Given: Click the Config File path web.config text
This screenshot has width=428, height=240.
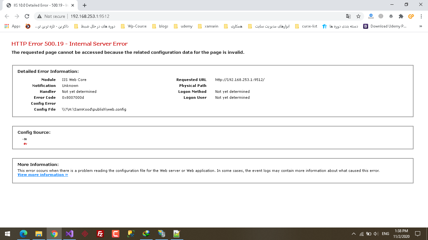Looking at the screenshot, I should tap(94, 109).
